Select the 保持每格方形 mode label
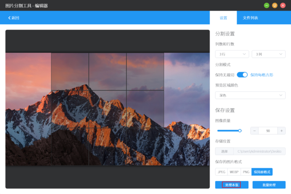This screenshot has width=291, height=194. (262, 75)
